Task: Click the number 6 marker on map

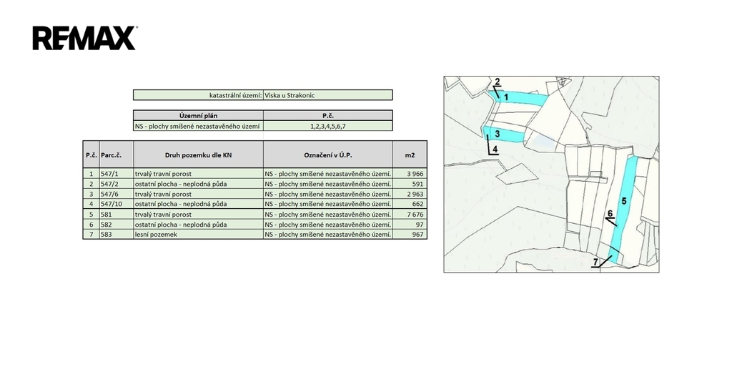Action: [610, 213]
